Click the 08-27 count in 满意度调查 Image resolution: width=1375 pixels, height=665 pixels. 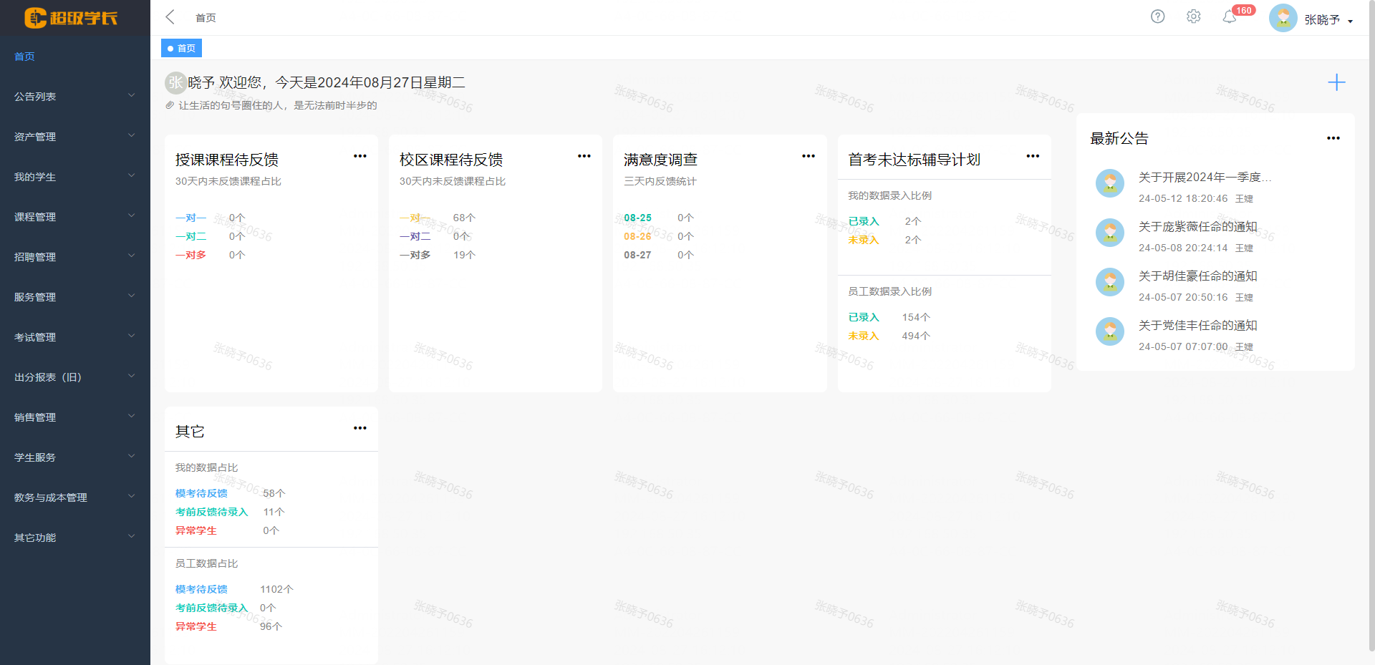coord(685,254)
